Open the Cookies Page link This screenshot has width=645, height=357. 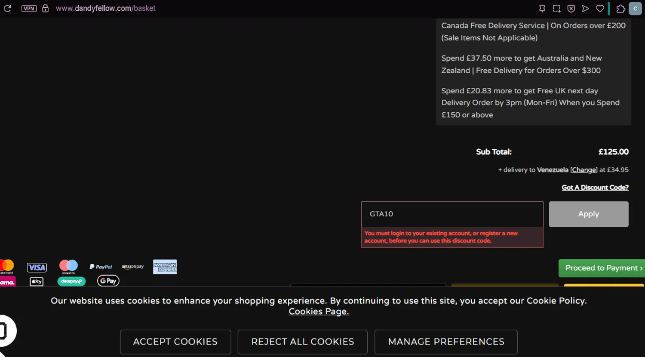coord(319,311)
